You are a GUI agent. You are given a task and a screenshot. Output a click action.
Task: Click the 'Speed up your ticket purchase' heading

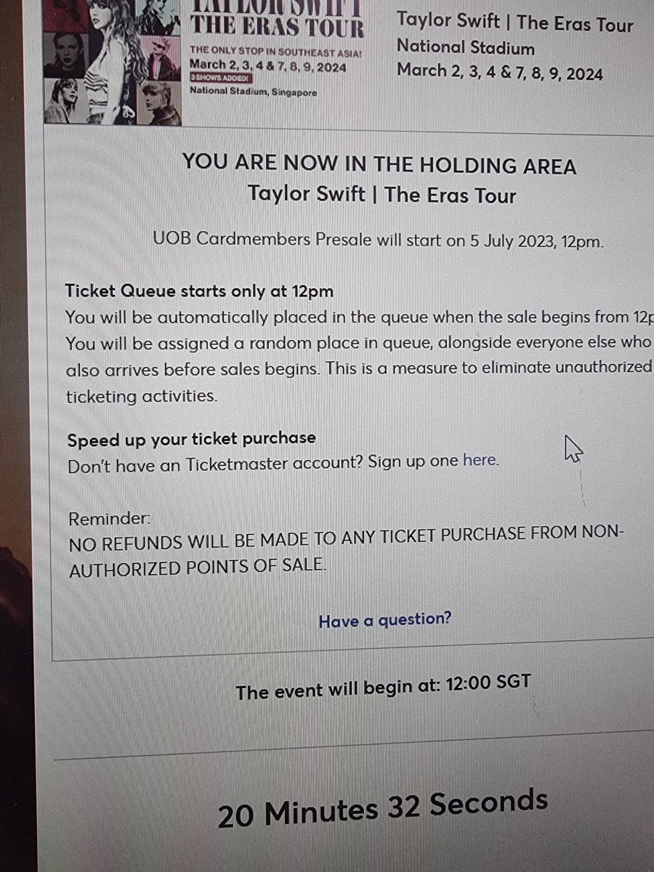point(192,439)
